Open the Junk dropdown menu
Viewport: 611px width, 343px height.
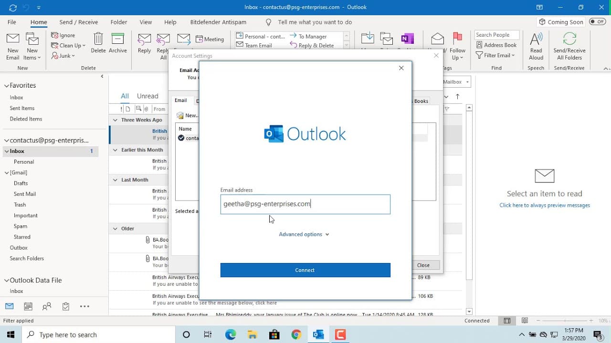[63, 56]
